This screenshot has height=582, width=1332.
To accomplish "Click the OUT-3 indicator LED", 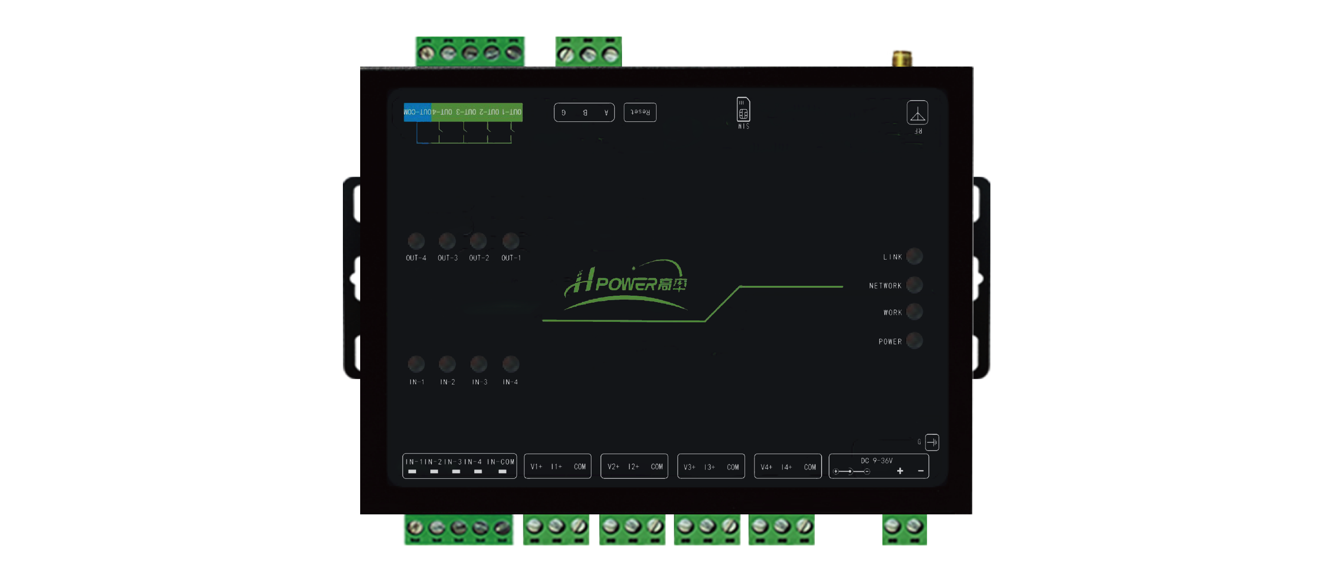I will 447,241.
